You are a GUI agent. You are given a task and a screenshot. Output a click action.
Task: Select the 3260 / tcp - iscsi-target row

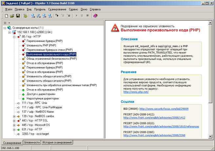pyautogui.click(x=35, y=134)
